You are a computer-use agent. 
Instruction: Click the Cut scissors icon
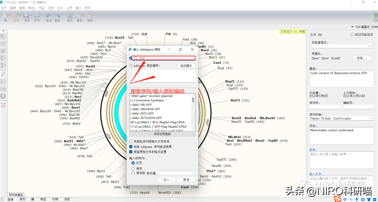click(x=70, y=16)
